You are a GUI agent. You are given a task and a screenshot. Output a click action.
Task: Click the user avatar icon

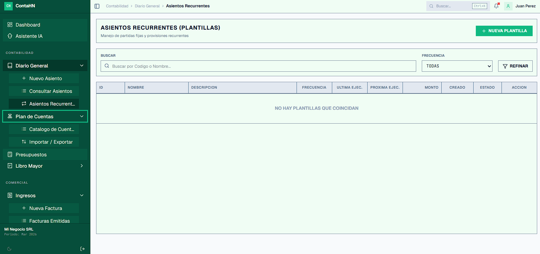(508, 6)
